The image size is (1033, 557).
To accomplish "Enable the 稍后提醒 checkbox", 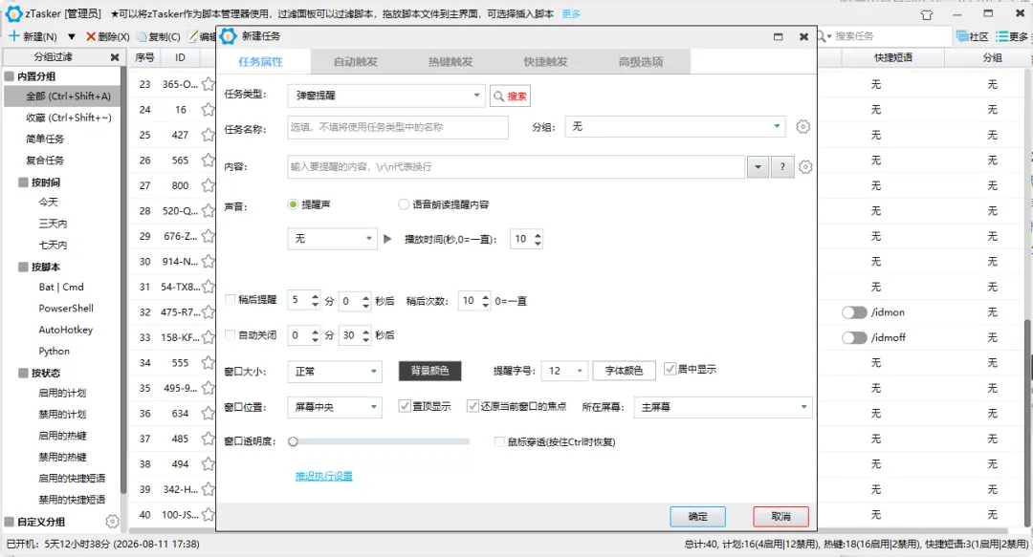I will click(230, 300).
